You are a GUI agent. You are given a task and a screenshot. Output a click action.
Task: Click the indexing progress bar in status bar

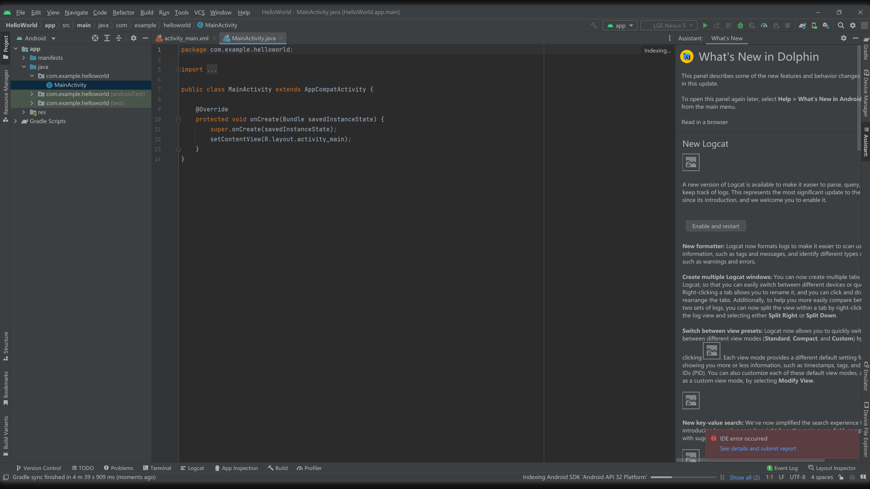point(683,477)
